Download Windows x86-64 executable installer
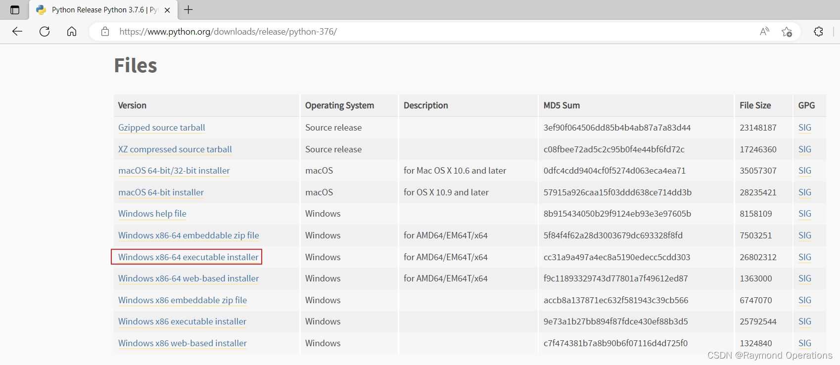The height and width of the screenshot is (365, 840). (x=188, y=257)
